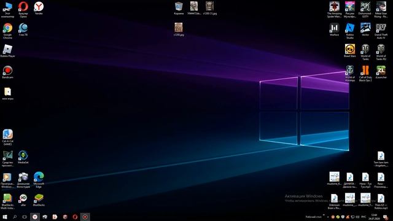Select the MediaGet desktop shortcut
This screenshot has height=221, width=393.
click(x=23, y=157)
